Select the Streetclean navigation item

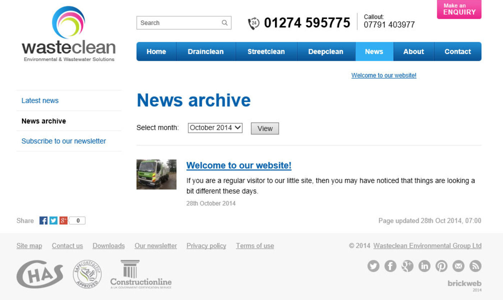click(x=266, y=51)
